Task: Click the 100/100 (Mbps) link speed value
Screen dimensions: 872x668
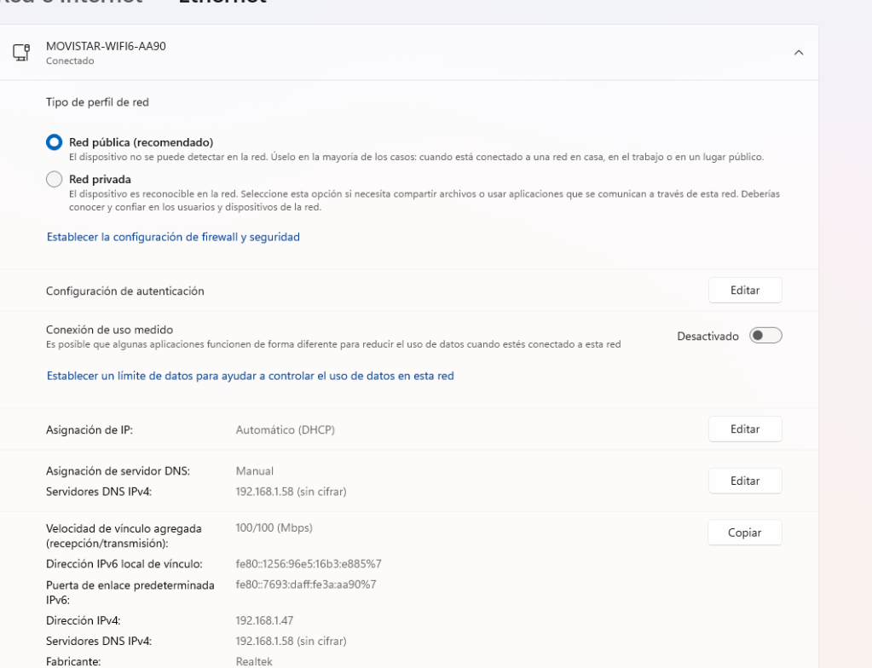Action: click(x=274, y=528)
